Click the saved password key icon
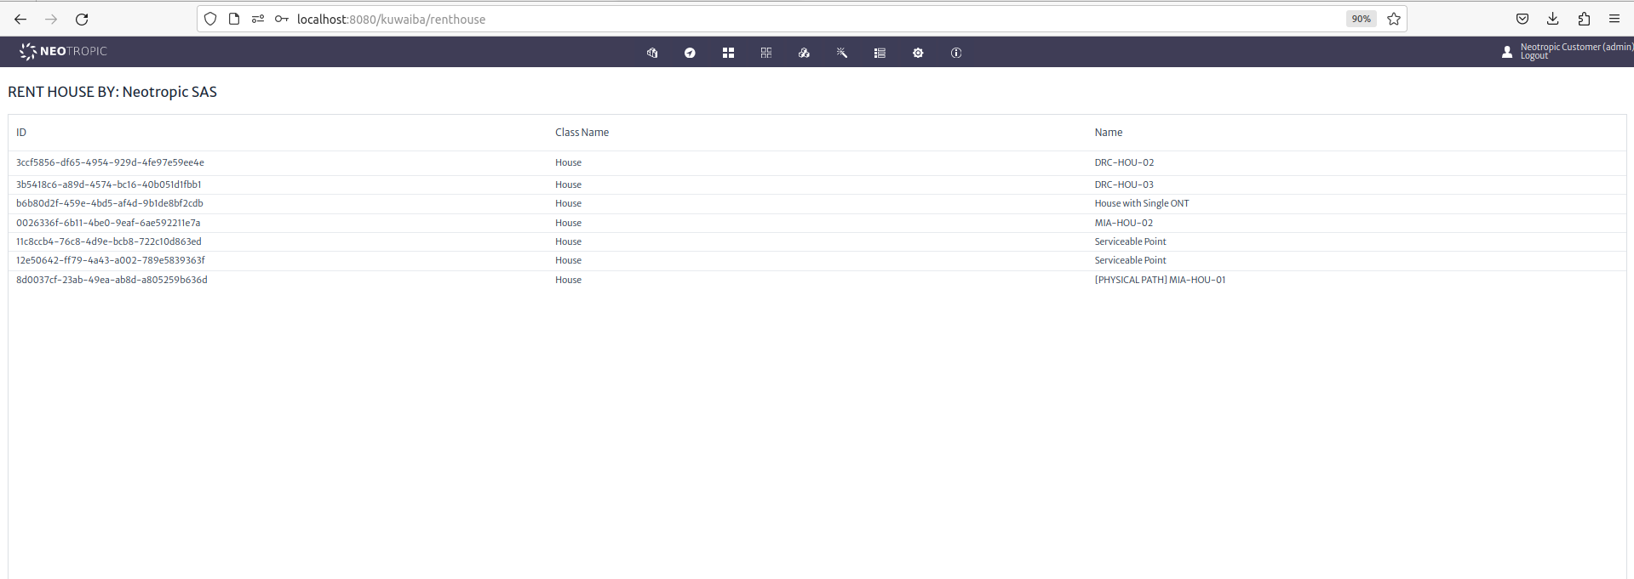The image size is (1634, 579). point(282,19)
